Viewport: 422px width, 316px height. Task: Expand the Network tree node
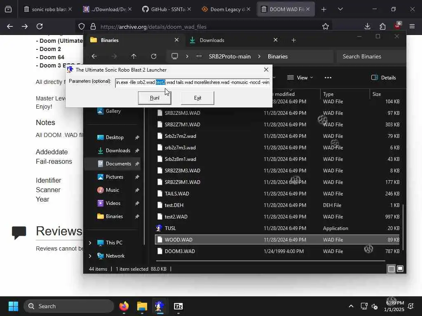tap(90, 256)
